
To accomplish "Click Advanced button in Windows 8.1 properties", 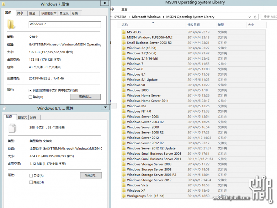I will tap(91, 175).
